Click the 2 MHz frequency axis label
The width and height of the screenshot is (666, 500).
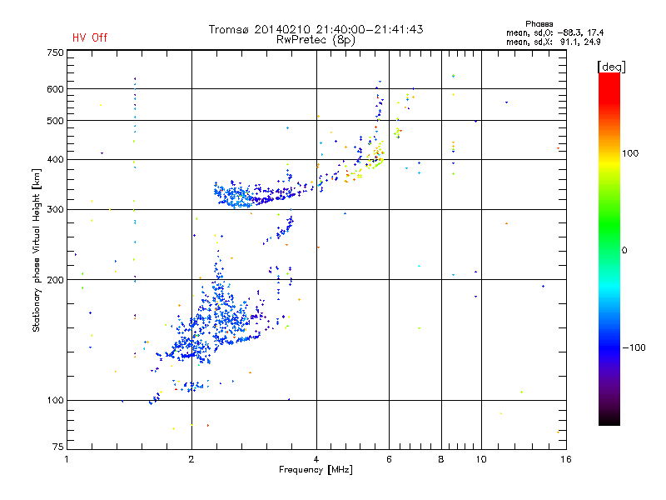pos(191,459)
